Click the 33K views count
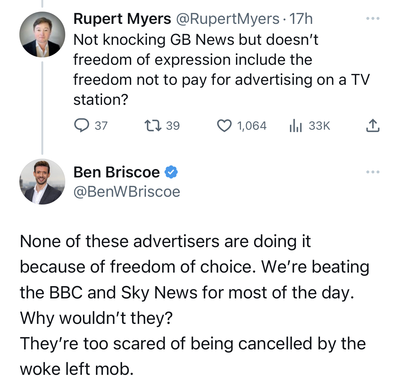The height and width of the screenshot is (391, 401). (x=319, y=125)
